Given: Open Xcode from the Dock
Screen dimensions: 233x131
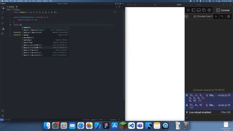Looking at the screenshot, I should coord(98,126).
